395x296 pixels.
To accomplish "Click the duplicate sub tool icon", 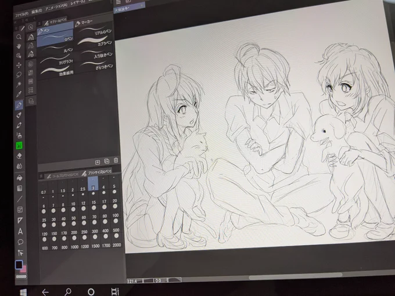I will 106,161.
